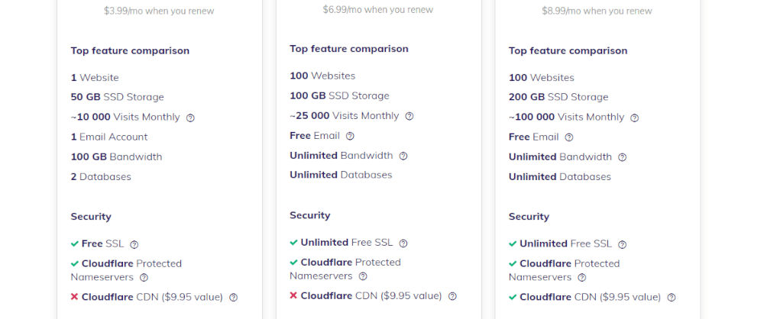
Task: Open Free Email tooltip in 100 GB storage plan
Action: (x=350, y=136)
